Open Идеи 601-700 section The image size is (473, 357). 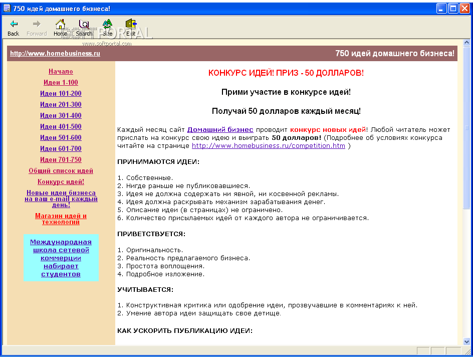point(61,148)
